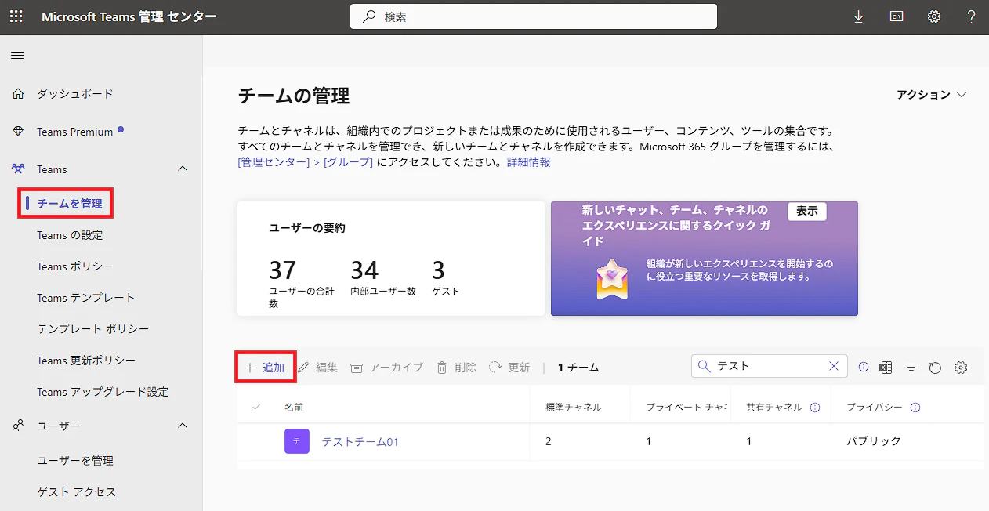The width and height of the screenshot is (989, 511).
Task: Click the top 検索 search box
Action: (x=533, y=16)
